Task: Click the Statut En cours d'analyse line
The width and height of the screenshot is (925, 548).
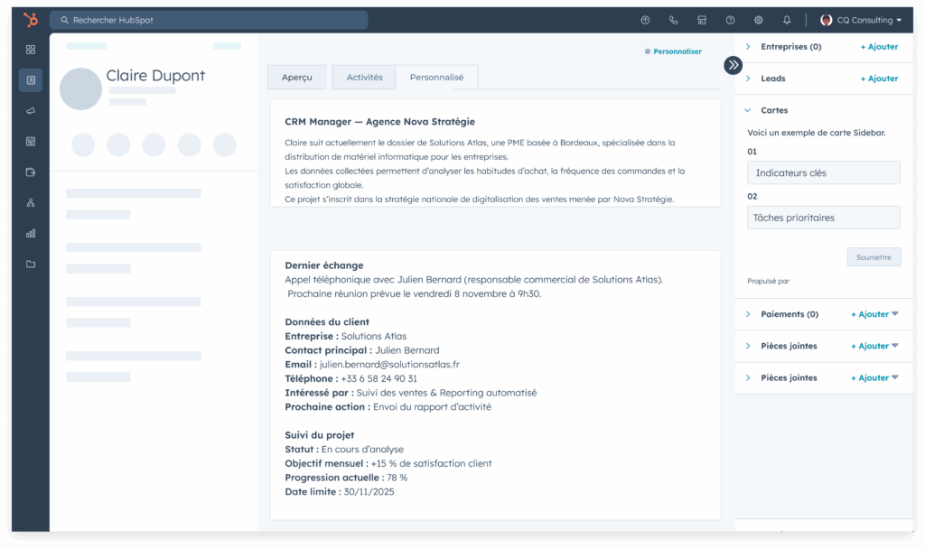Action: pos(344,450)
